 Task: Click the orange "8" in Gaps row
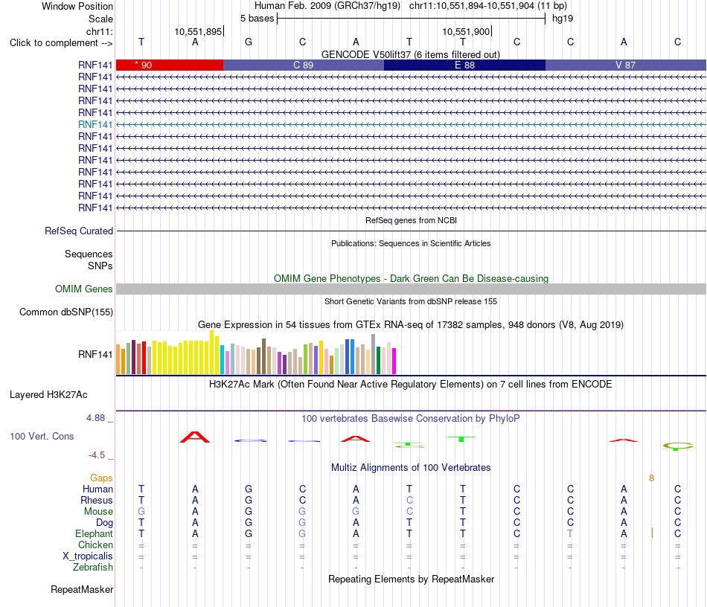(651, 478)
